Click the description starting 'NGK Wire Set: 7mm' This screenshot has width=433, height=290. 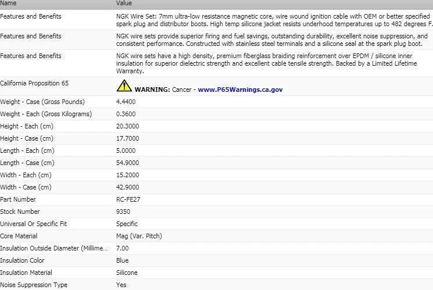(x=274, y=20)
